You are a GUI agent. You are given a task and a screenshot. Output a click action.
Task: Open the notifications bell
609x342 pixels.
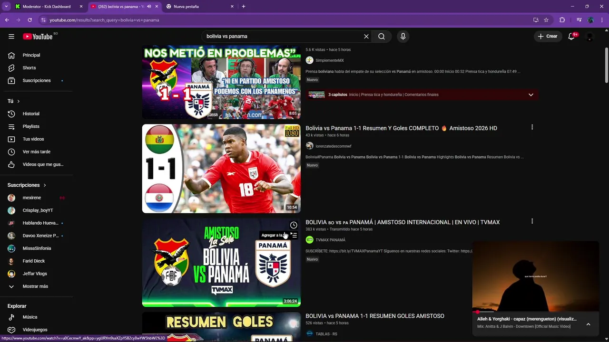571,36
